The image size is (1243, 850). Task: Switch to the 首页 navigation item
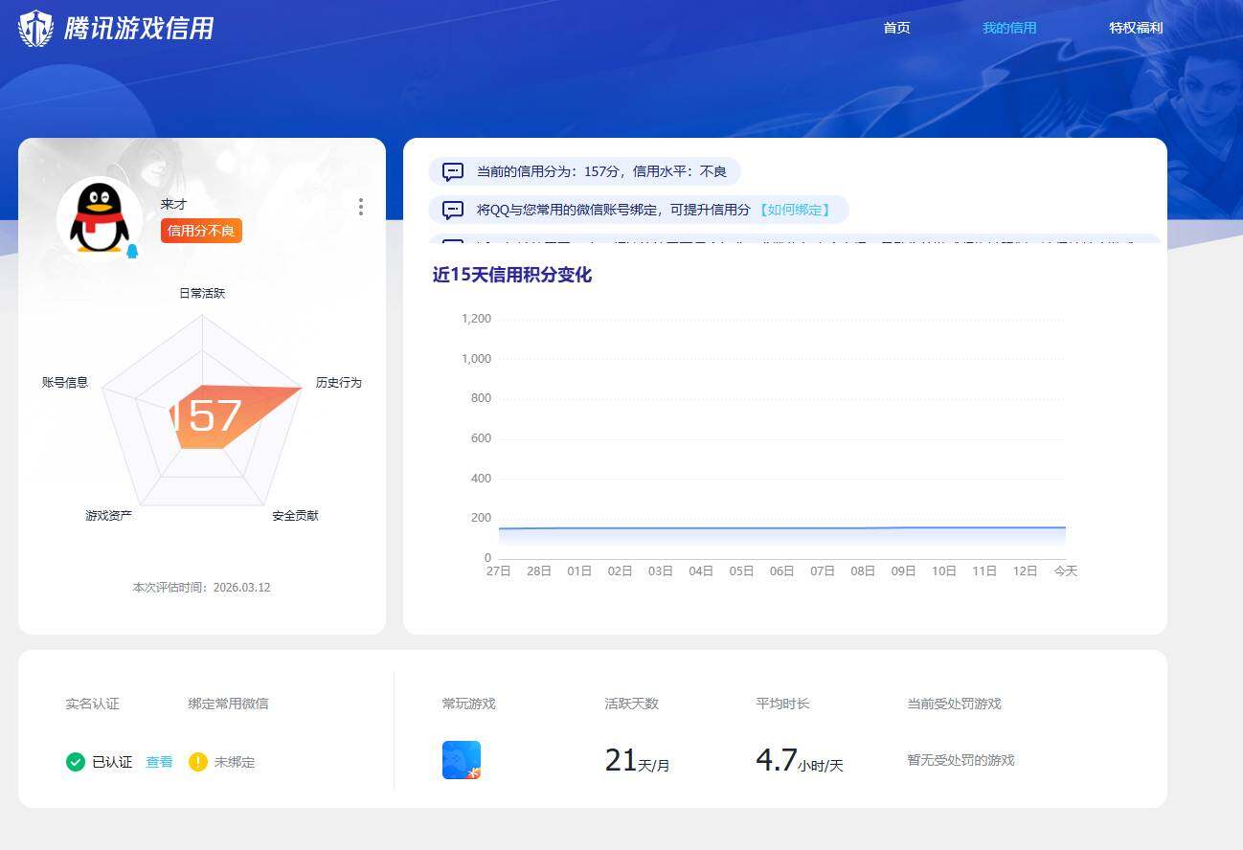tap(896, 28)
